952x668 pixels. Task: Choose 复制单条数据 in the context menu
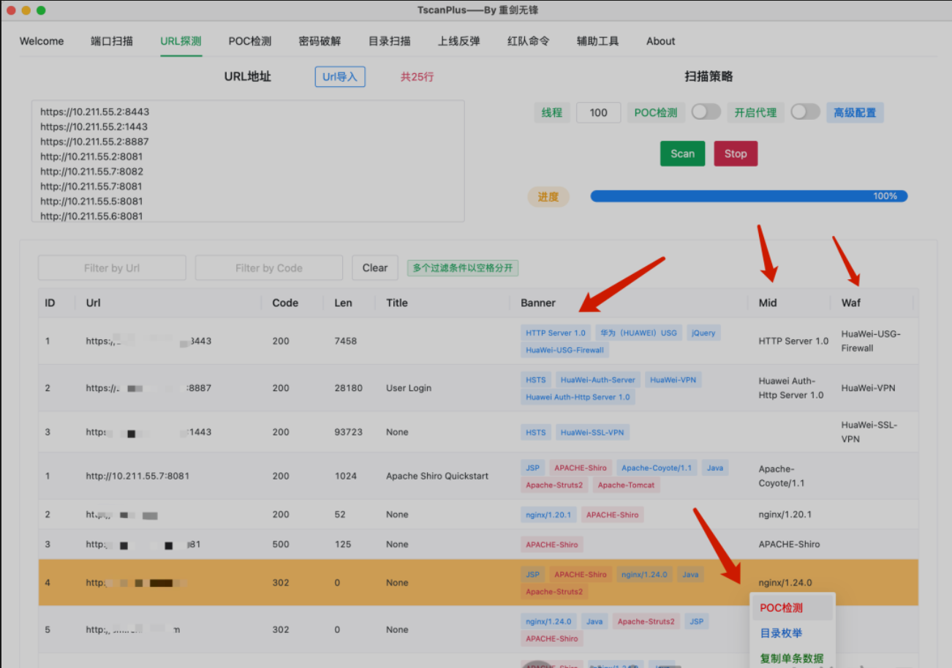(x=792, y=658)
